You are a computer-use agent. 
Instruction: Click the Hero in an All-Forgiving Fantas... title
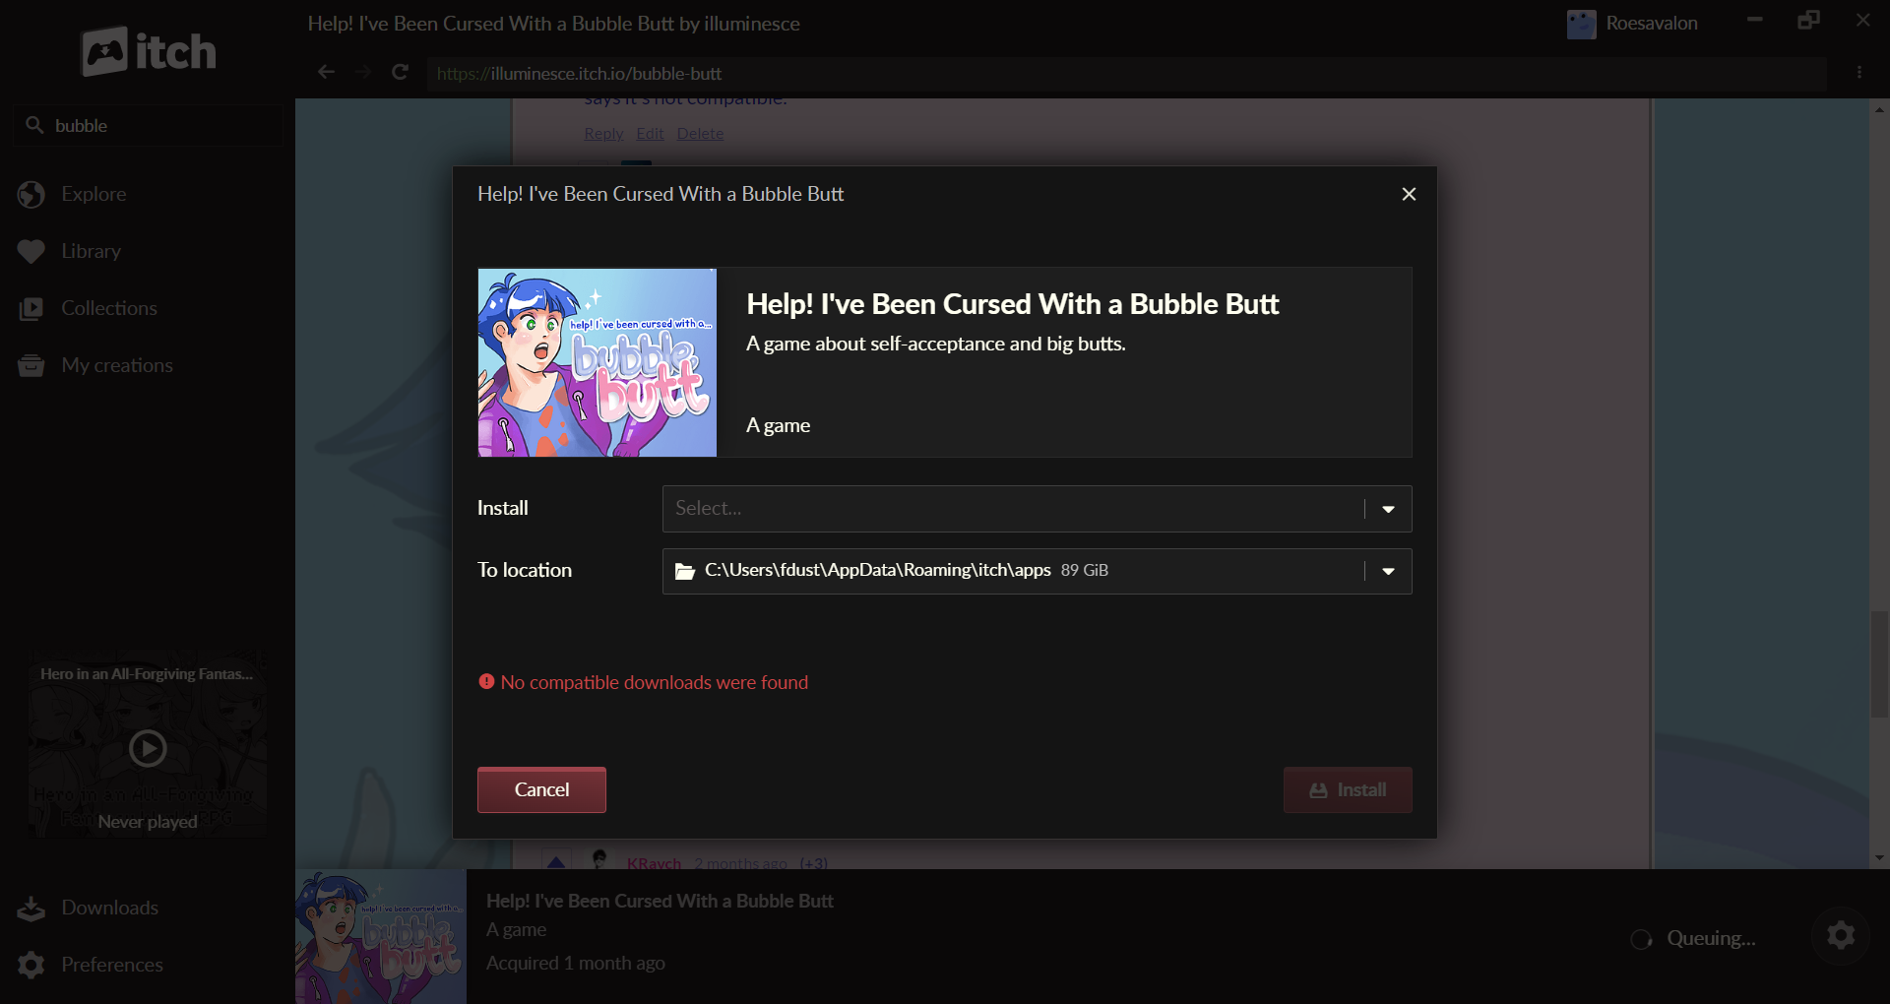pos(147,674)
